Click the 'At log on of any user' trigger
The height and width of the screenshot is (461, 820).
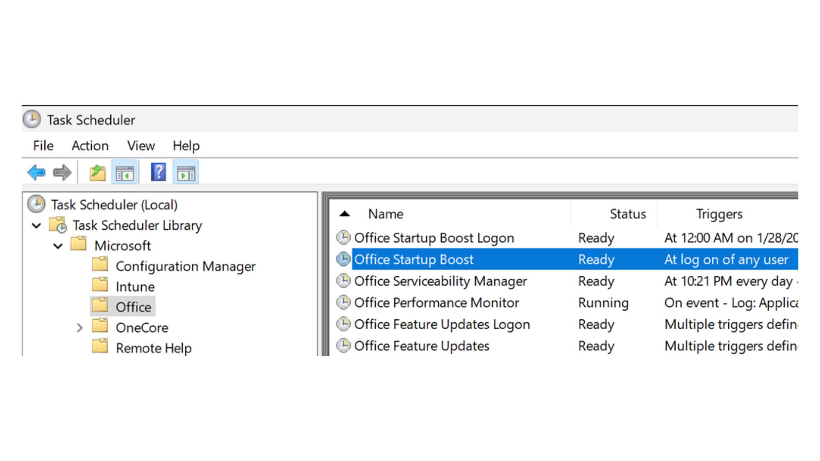click(726, 259)
